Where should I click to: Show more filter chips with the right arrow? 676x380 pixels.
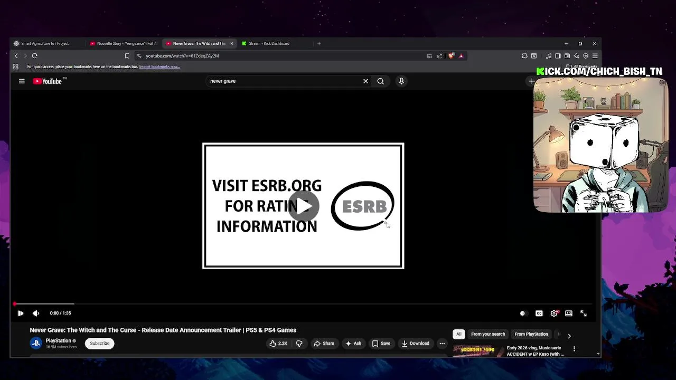[569, 336]
